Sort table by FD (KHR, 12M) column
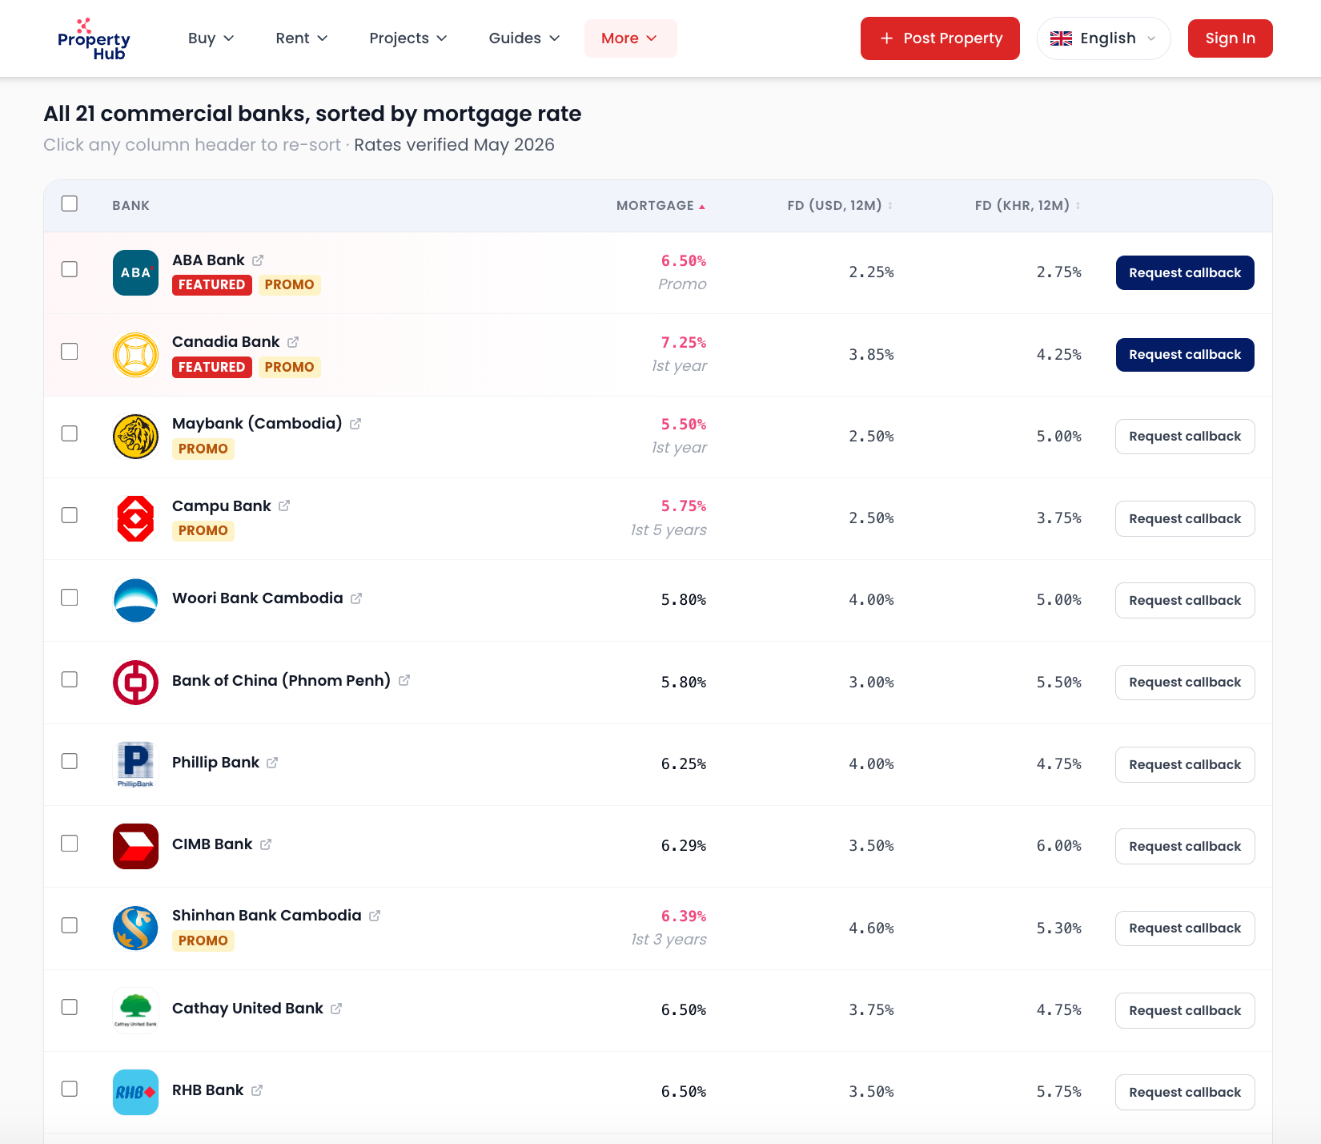The image size is (1321, 1144). click(1028, 206)
